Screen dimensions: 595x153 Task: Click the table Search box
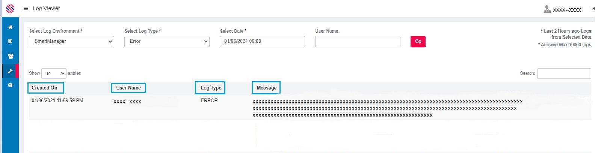pos(563,73)
